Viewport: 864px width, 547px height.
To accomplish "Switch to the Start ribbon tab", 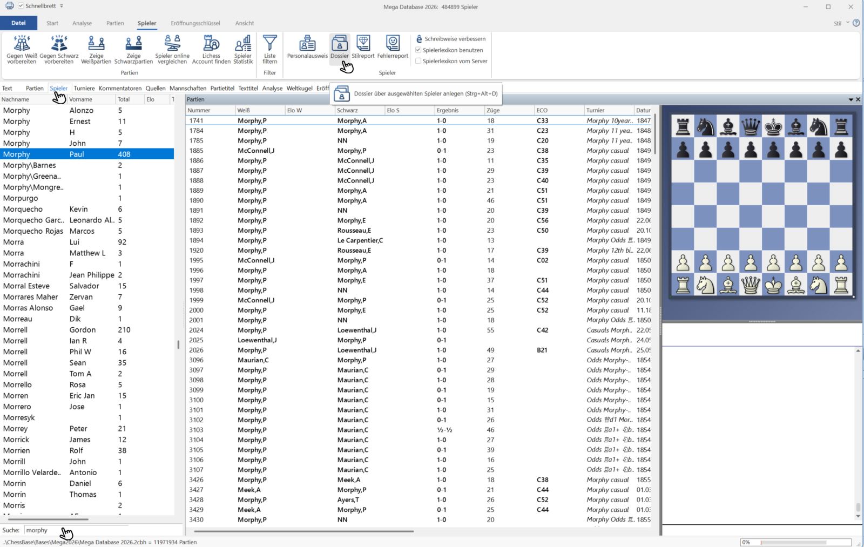I will 52,23.
